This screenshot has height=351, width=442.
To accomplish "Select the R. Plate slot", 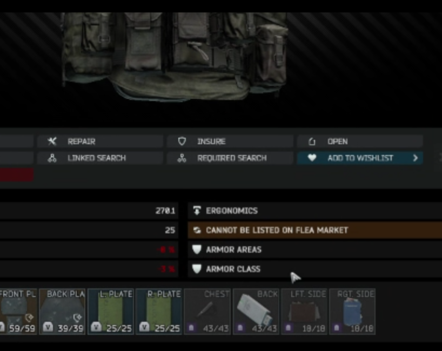I will coord(159,311).
